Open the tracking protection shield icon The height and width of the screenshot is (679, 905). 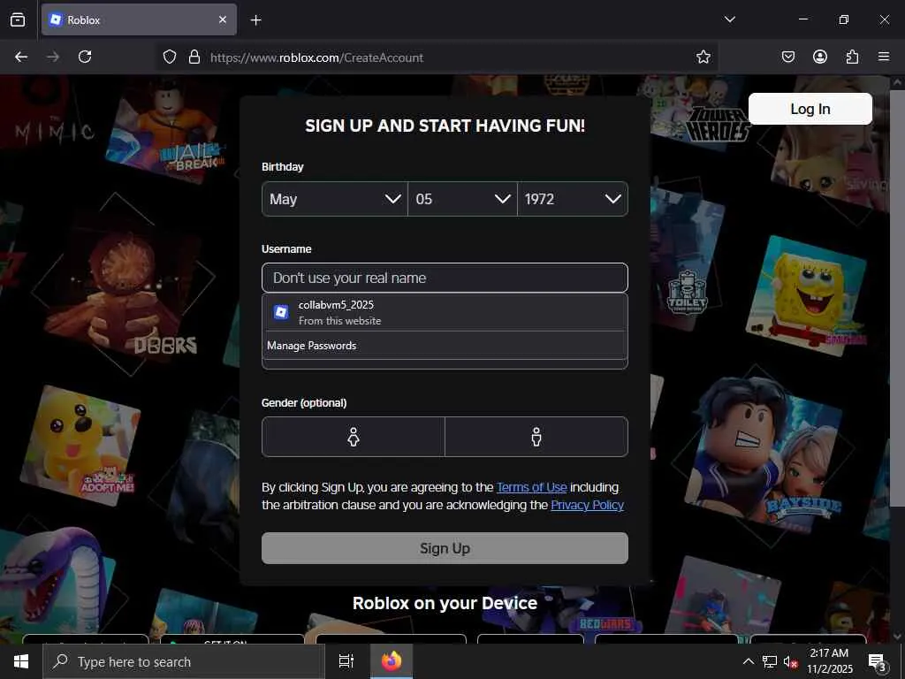tap(169, 57)
